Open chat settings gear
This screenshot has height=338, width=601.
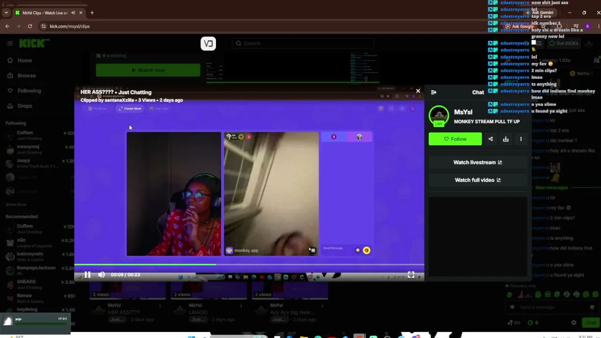pyautogui.click(x=574, y=323)
